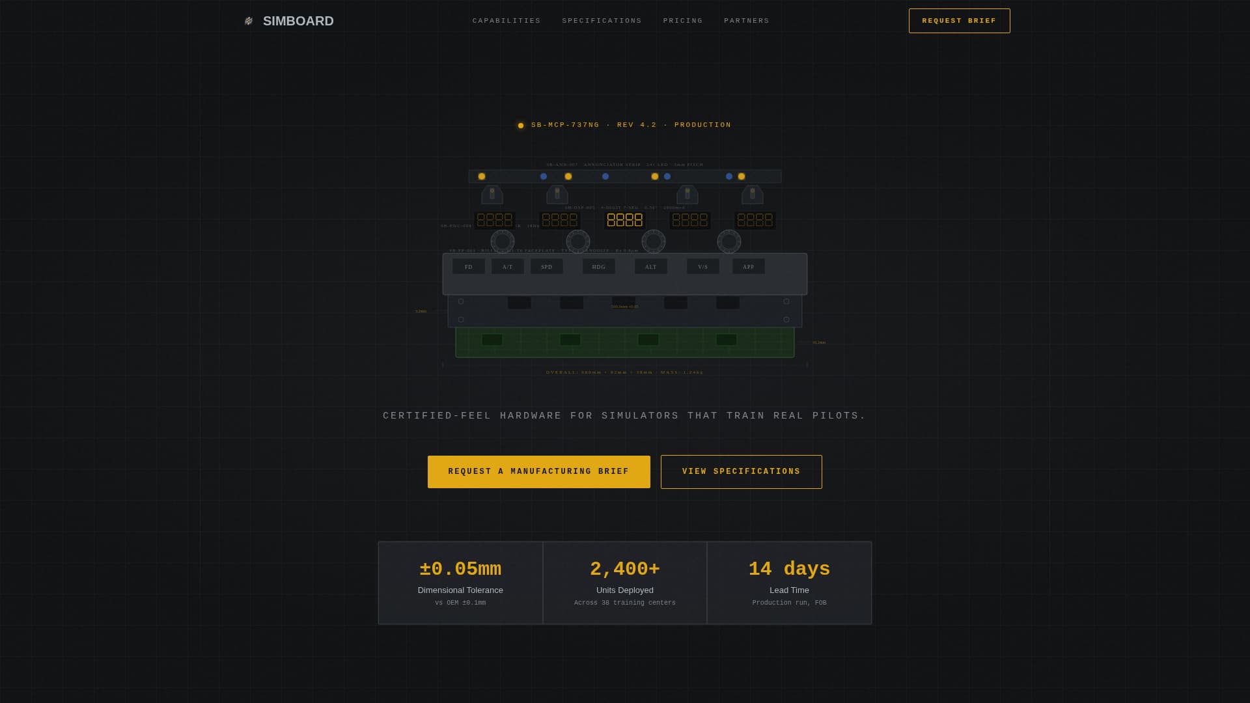Screen dimensions: 1250x703
Task: Click Request a Manufacturing Brief button
Action: (538, 472)
